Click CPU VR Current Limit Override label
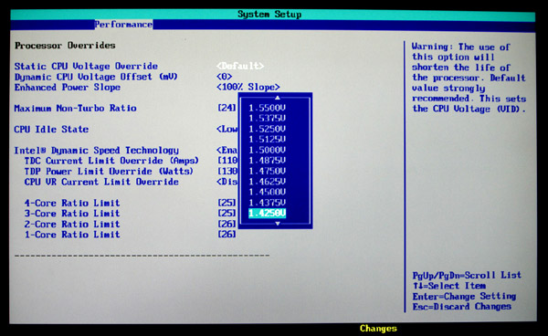This screenshot has width=548, height=336. (x=101, y=182)
